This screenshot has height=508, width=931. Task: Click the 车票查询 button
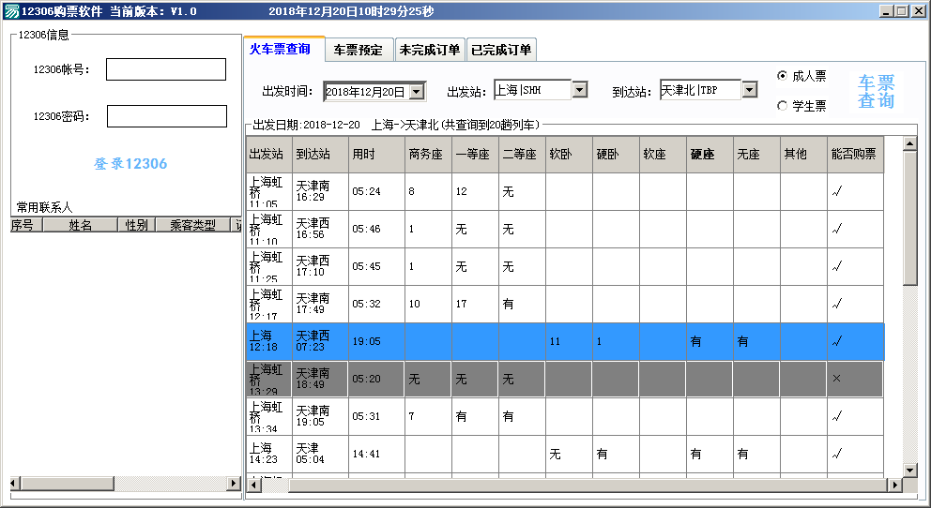pos(876,91)
